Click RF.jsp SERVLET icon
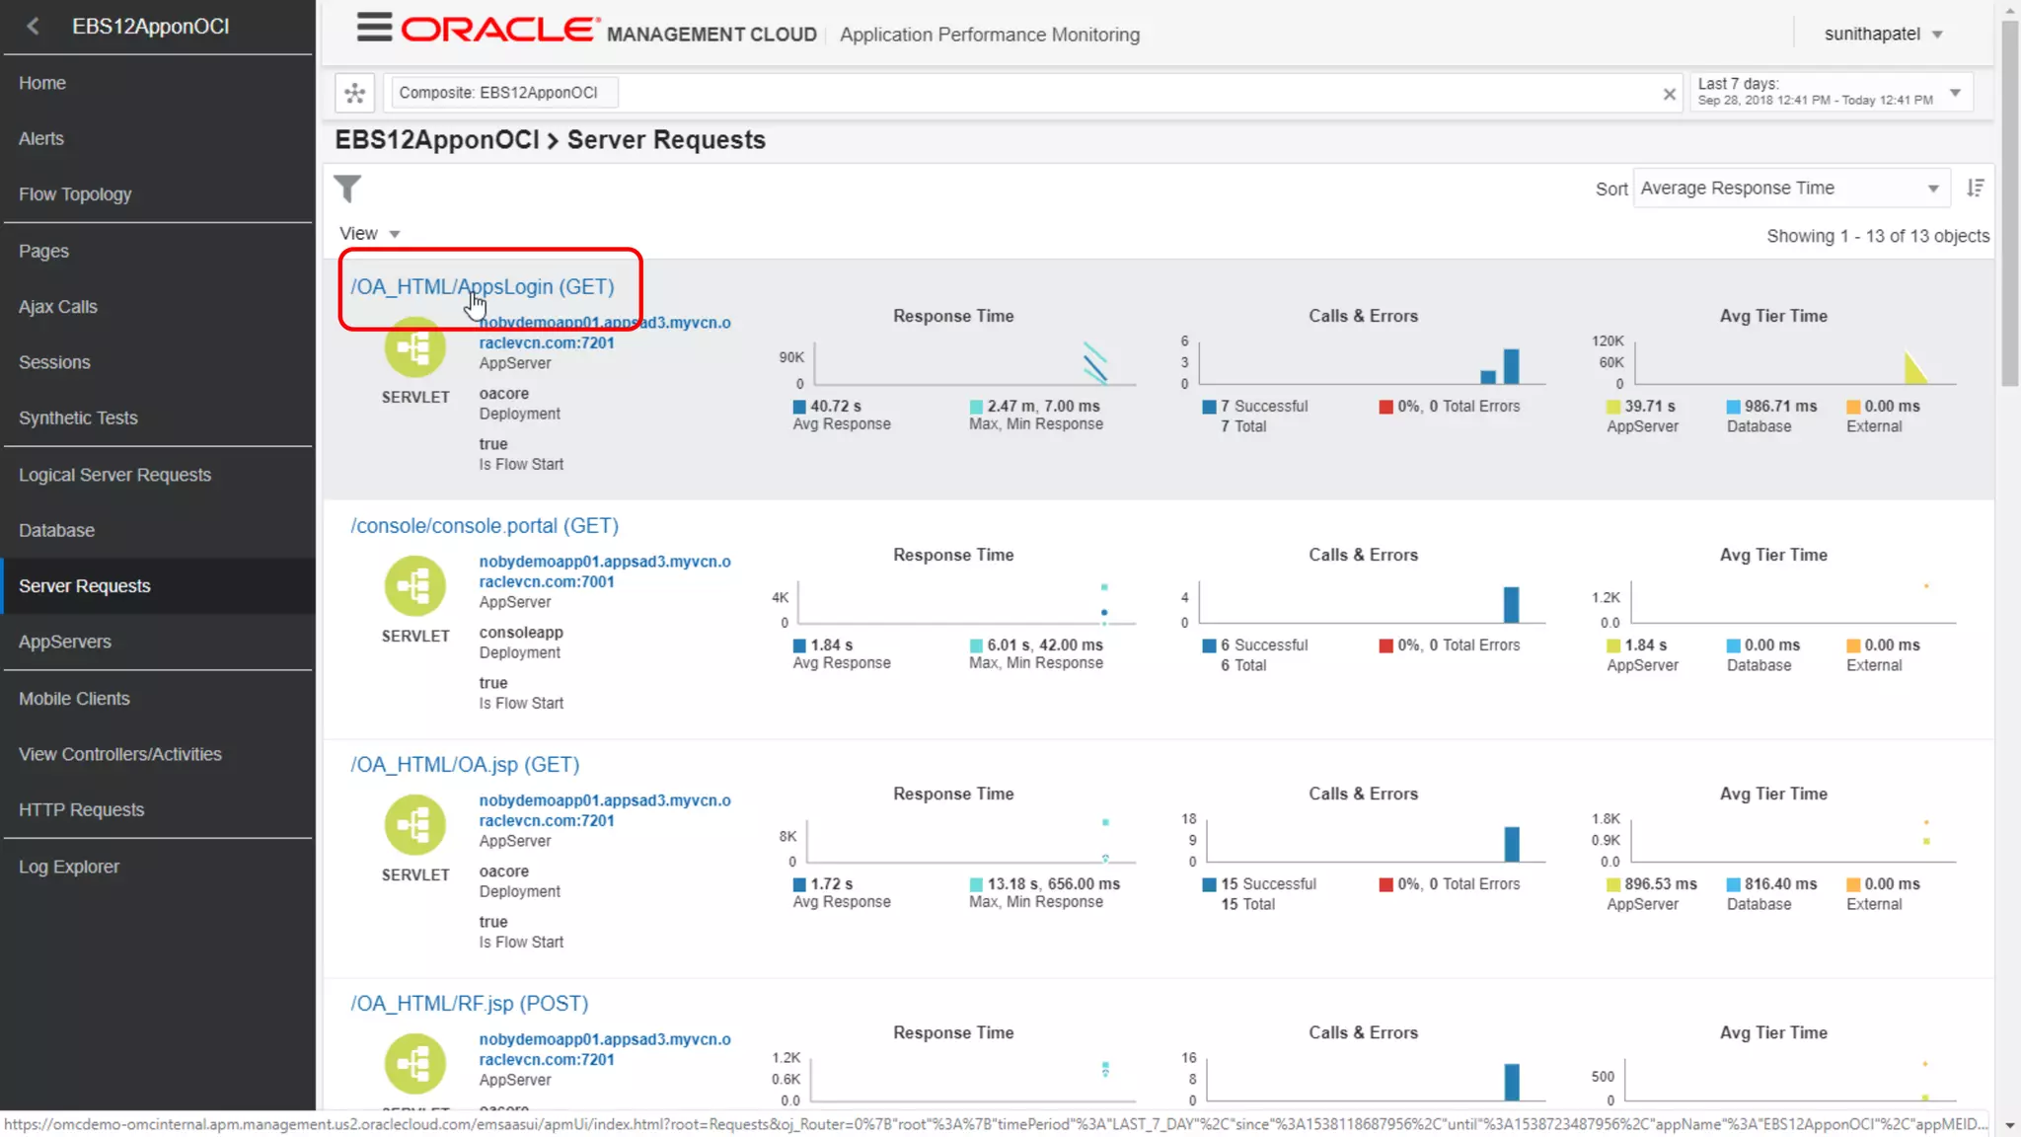This screenshot has width=2021, height=1137. (414, 1064)
